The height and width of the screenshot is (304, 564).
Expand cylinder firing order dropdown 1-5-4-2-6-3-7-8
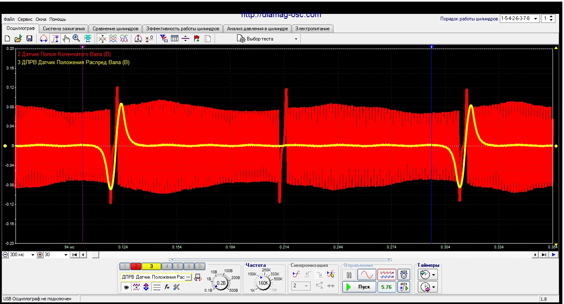coord(535,18)
